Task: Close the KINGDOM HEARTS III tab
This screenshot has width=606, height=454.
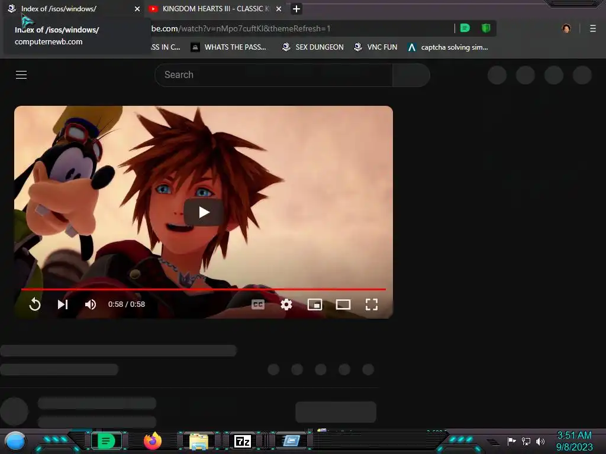Action: coord(279,8)
